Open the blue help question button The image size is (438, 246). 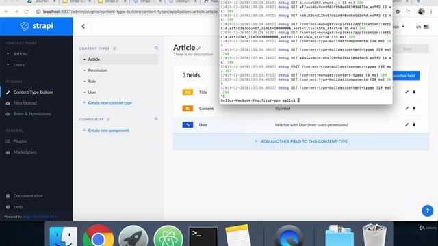point(427,211)
